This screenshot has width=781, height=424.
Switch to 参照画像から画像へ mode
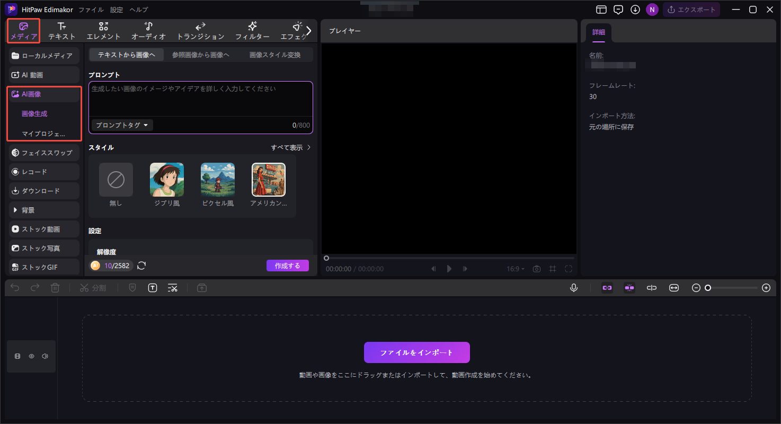[x=201, y=55]
